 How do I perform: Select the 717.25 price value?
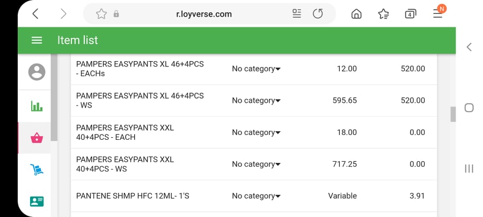coord(345,164)
